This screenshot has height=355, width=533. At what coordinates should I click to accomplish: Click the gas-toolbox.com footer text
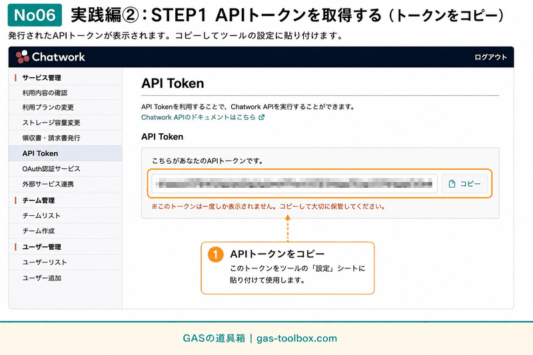point(296,338)
